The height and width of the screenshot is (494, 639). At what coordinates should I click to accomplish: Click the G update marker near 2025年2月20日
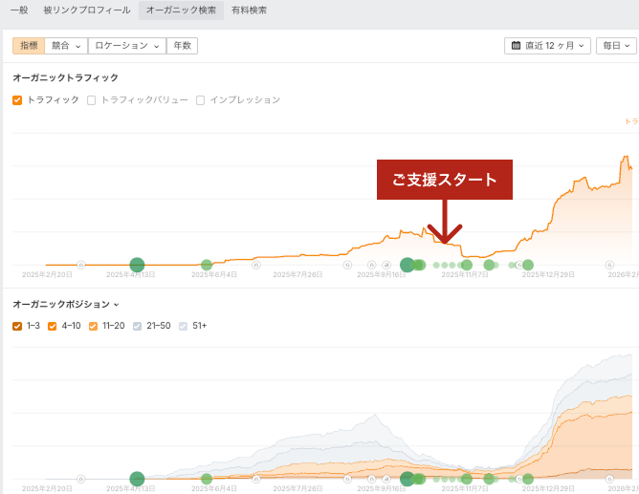80,265
